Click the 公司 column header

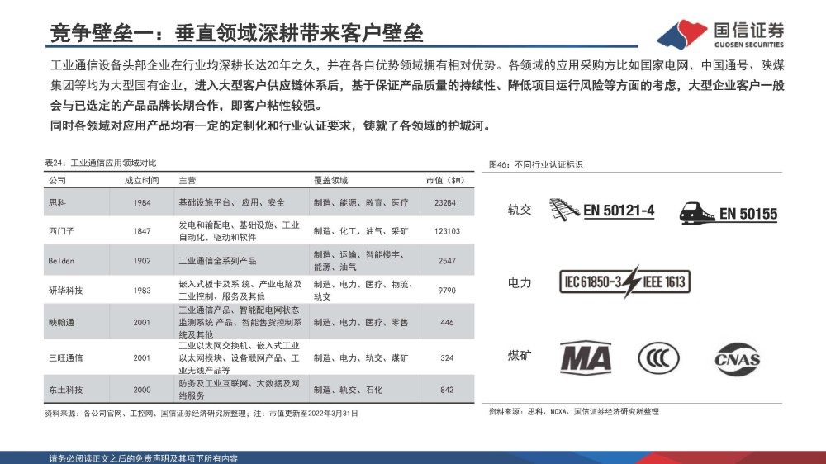coord(58,180)
